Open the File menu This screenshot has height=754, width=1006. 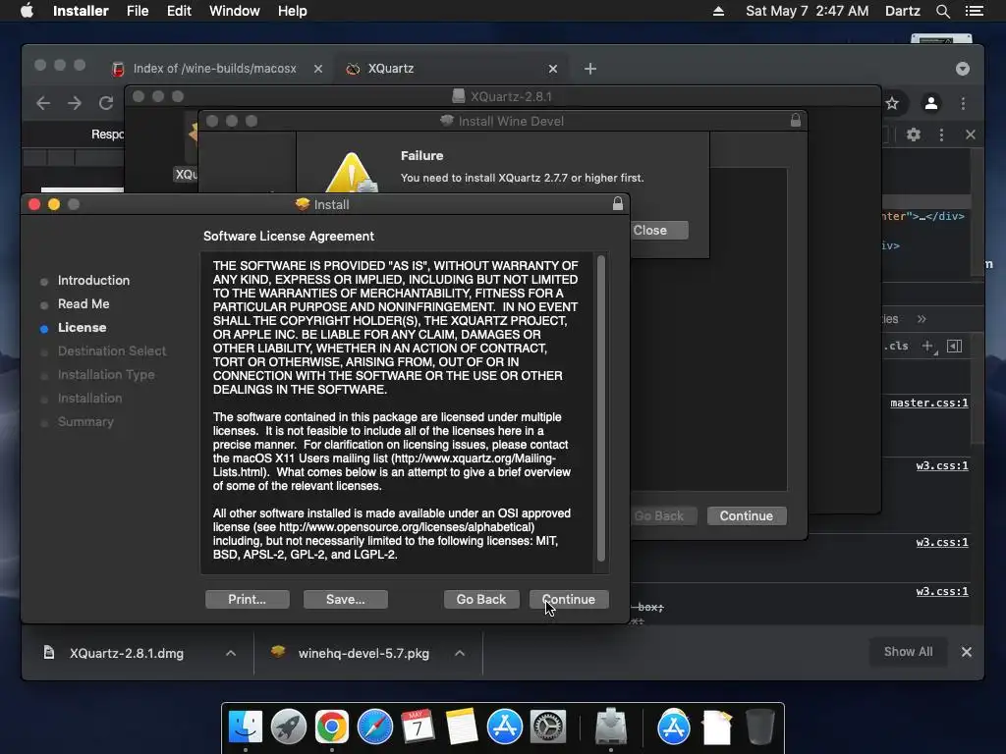pyautogui.click(x=138, y=11)
